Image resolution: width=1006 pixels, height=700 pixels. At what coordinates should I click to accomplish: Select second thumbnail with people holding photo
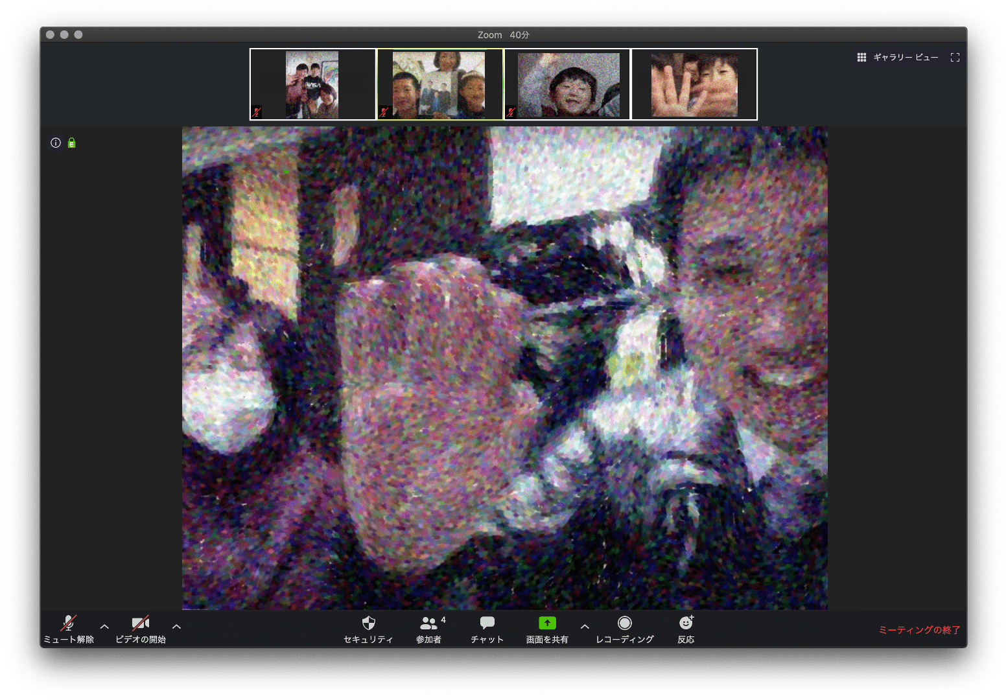point(439,84)
